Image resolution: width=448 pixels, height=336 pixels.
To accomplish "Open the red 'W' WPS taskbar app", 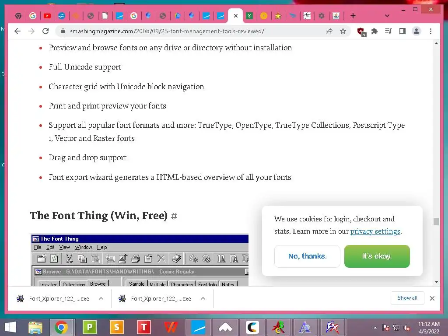I will coord(171,327).
